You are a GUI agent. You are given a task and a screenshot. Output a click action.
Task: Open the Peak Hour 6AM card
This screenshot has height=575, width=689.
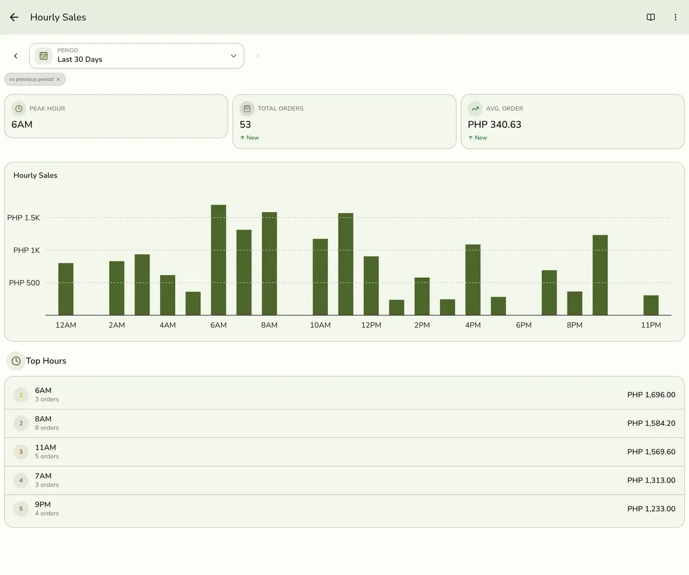pyautogui.click(x=116, y=116)
